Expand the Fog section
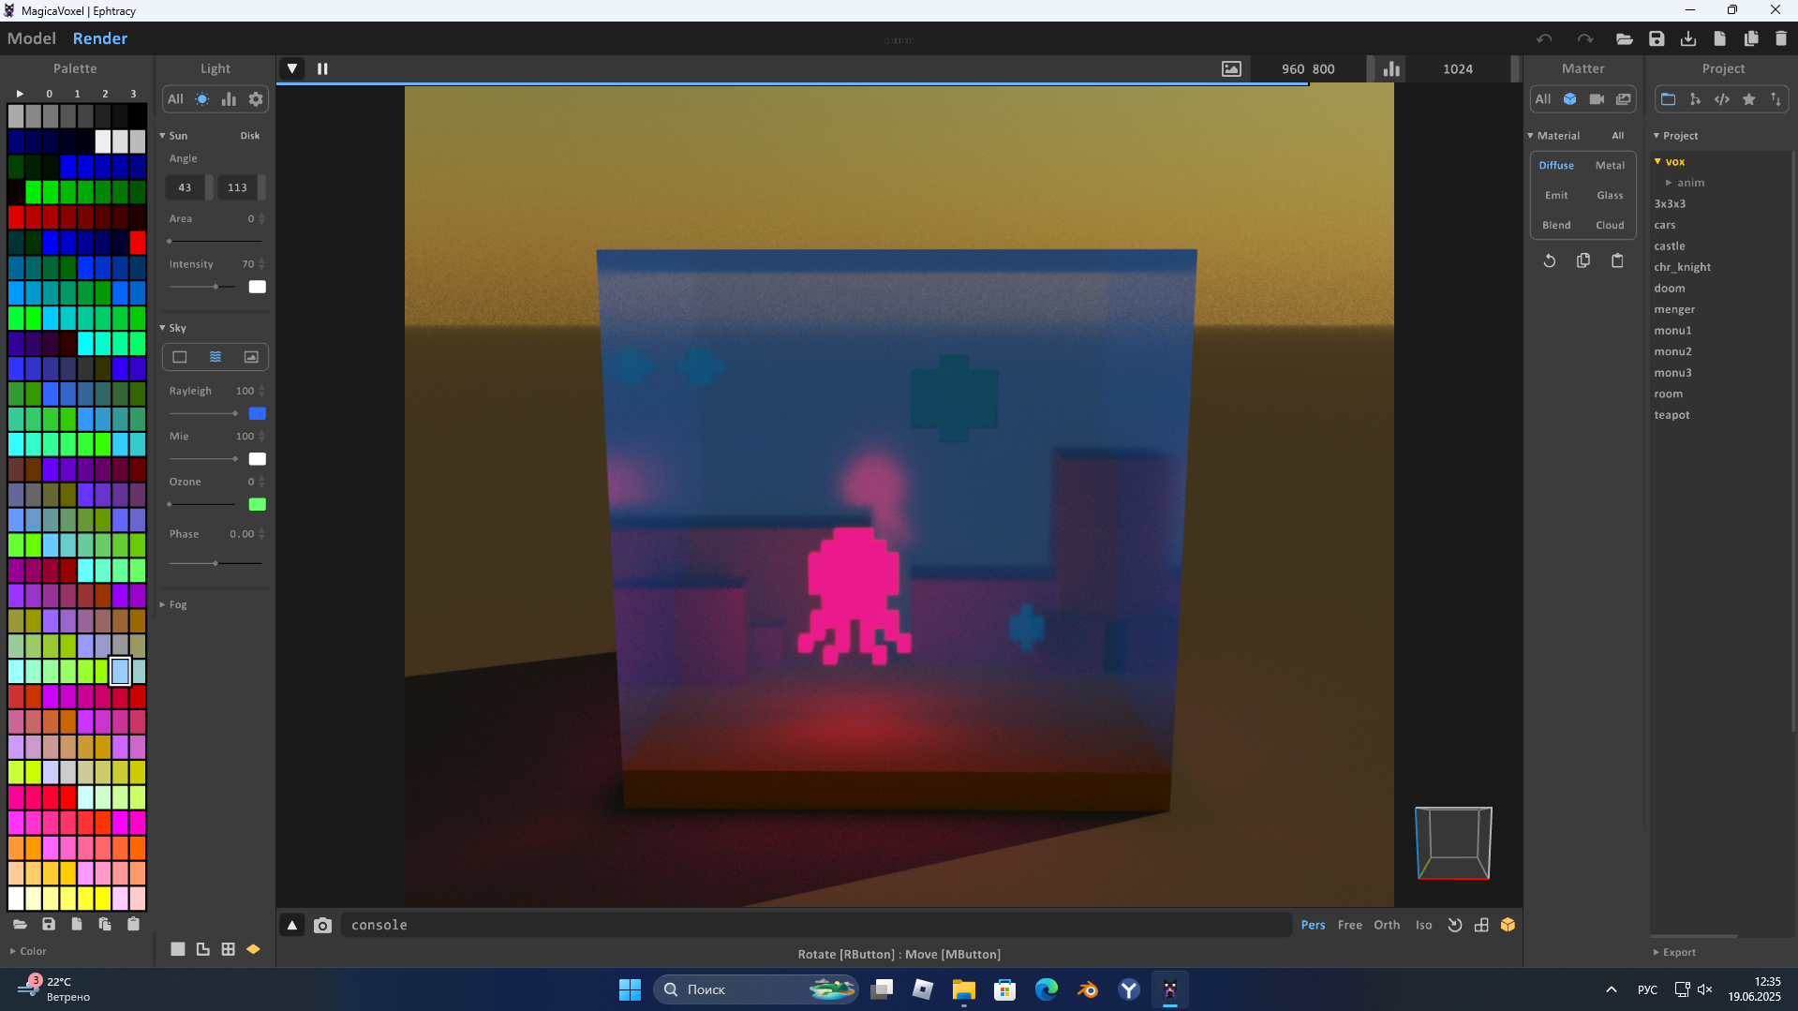 [x=162, y=605]
